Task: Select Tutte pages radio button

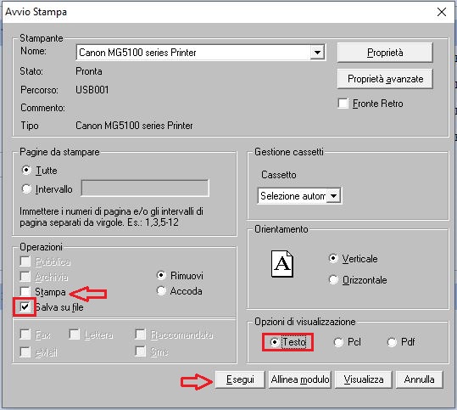Action: tap(26, 170)
